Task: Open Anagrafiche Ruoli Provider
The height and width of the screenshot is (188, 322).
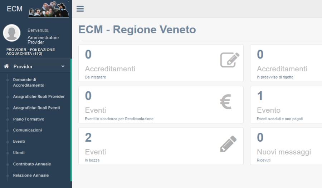Action: (x=39, y=97)
